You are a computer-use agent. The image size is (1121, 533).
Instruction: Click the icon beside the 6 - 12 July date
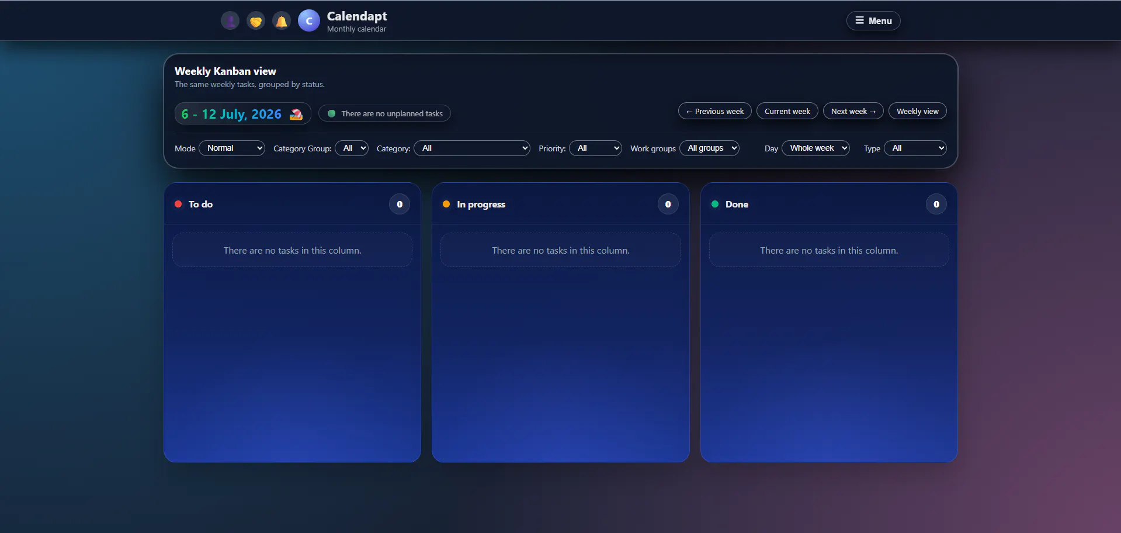[x=296, y=114]
